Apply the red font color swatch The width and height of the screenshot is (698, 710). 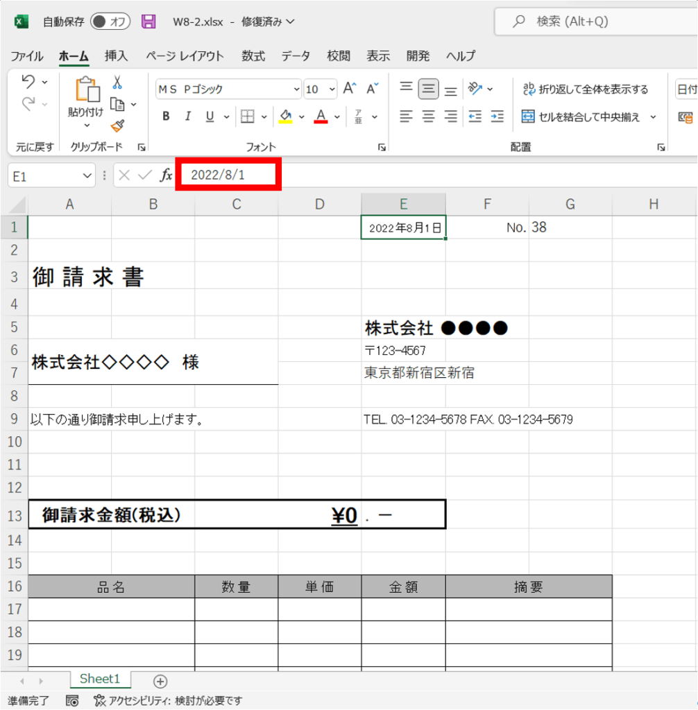[x=321, y=116]
